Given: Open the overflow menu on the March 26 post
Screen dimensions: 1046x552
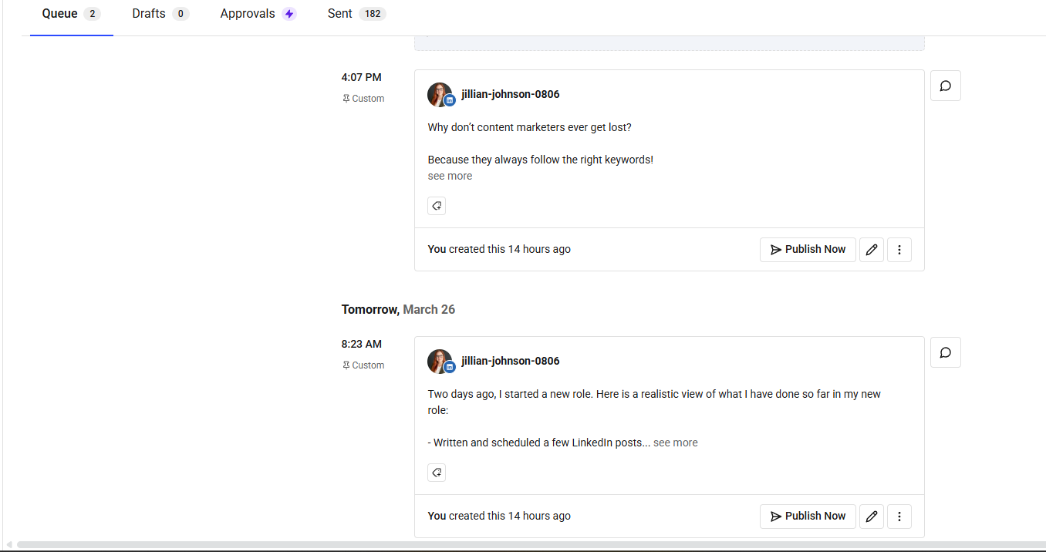Looking at the screenshot, I should pos(899,516).
